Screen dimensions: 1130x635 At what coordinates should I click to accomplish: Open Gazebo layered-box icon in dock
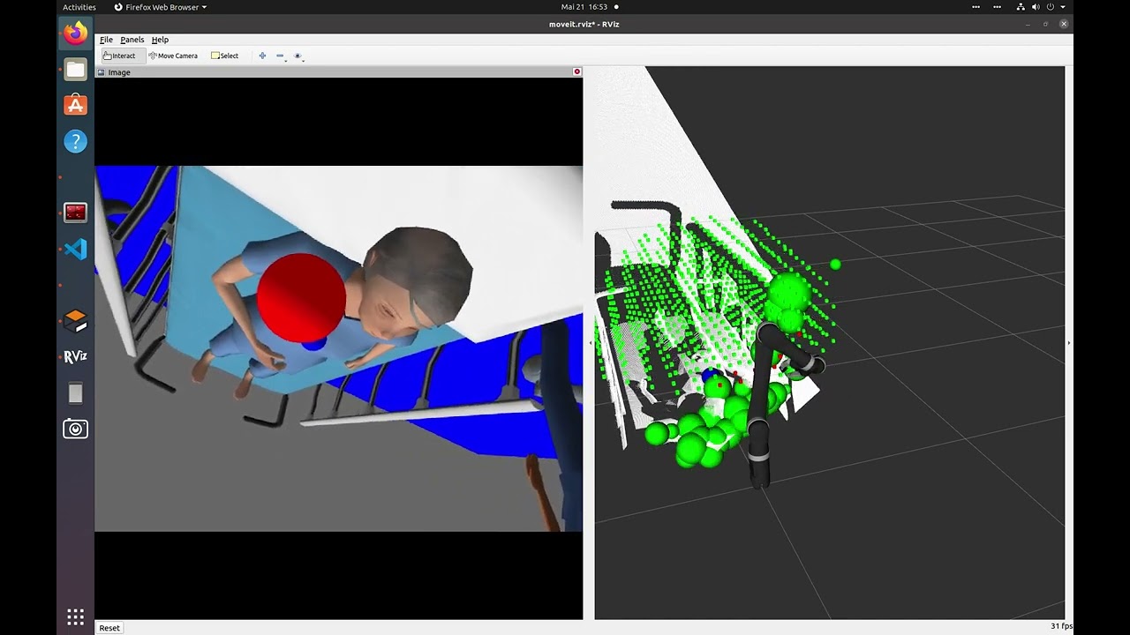[76, 321]
